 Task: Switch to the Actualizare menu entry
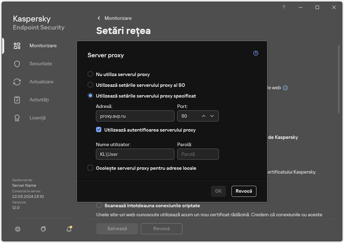click(43, 82)
